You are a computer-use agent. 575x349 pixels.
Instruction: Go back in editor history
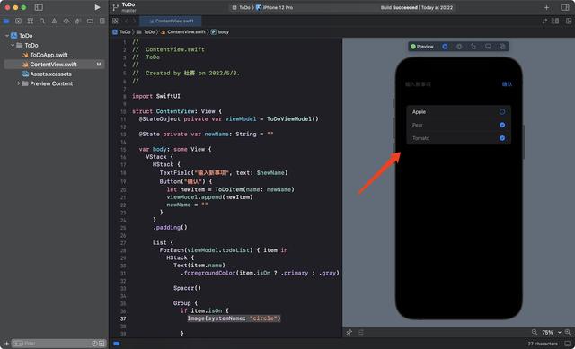point(127,22)
